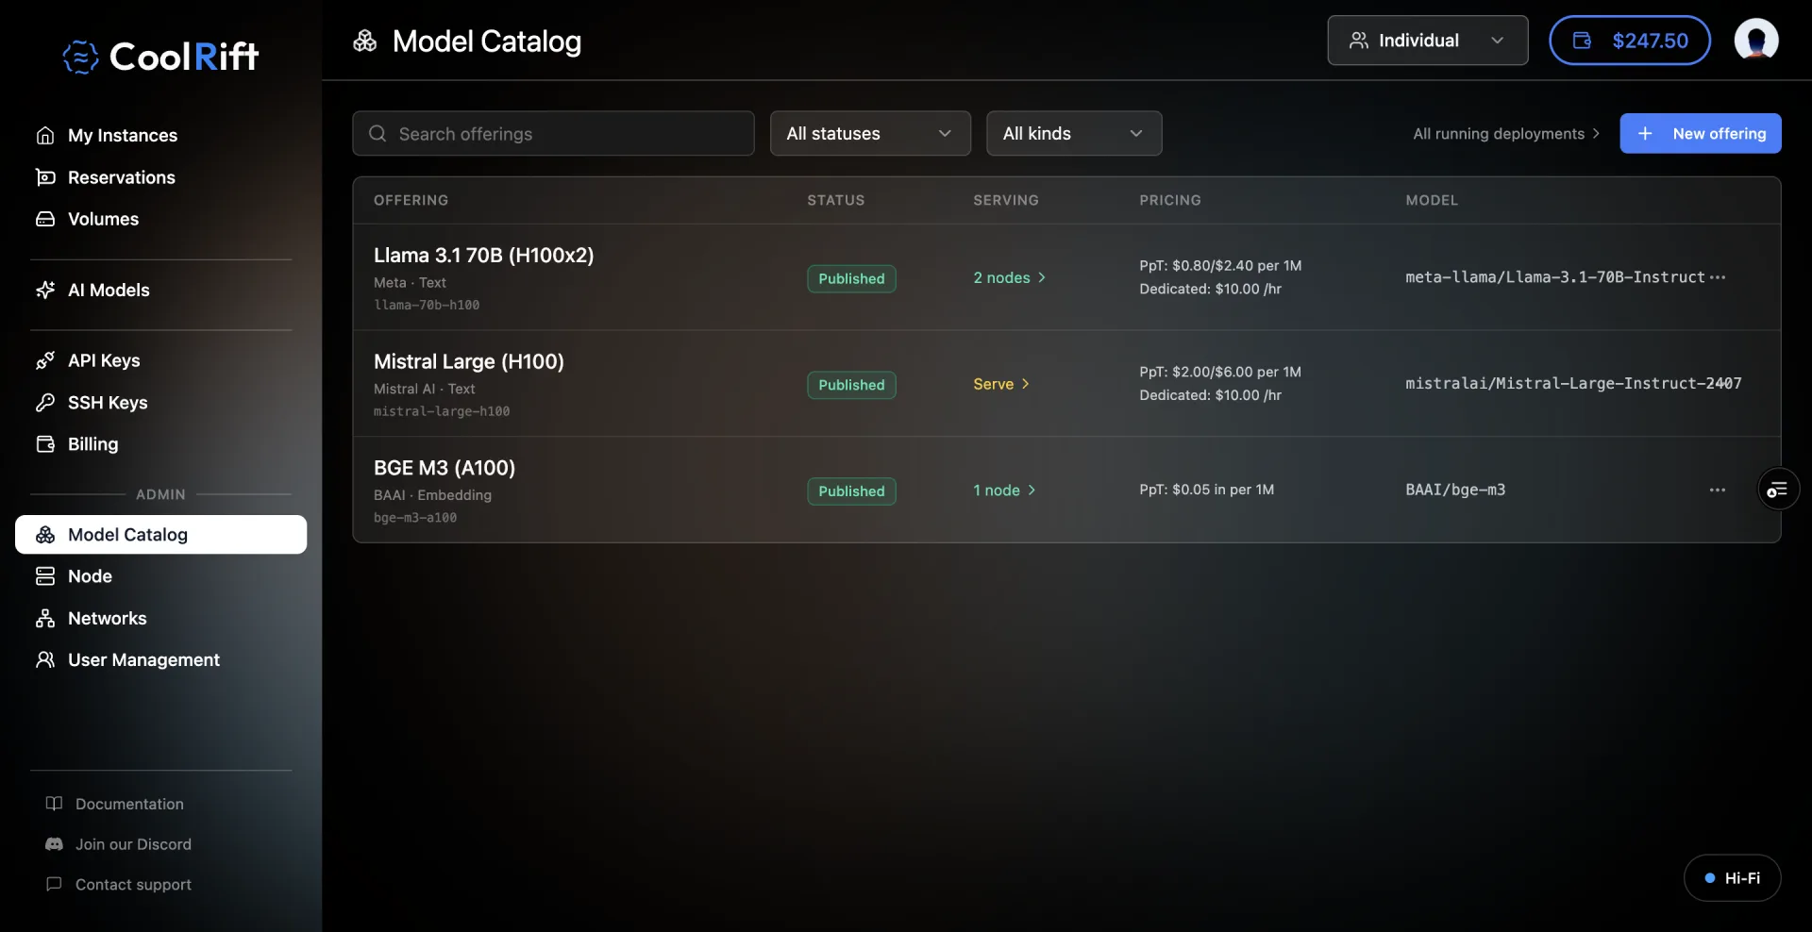
Task: Click the search magnifier icon
Action: pyautogui.click(x=377, y=134)
